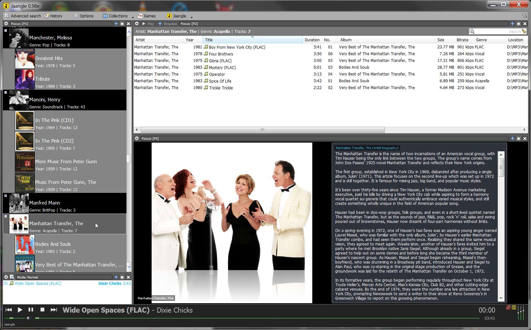Click the Enqueue plus icon in track list
The width and height of the screenshot is (531, 330).
[160, 24]
